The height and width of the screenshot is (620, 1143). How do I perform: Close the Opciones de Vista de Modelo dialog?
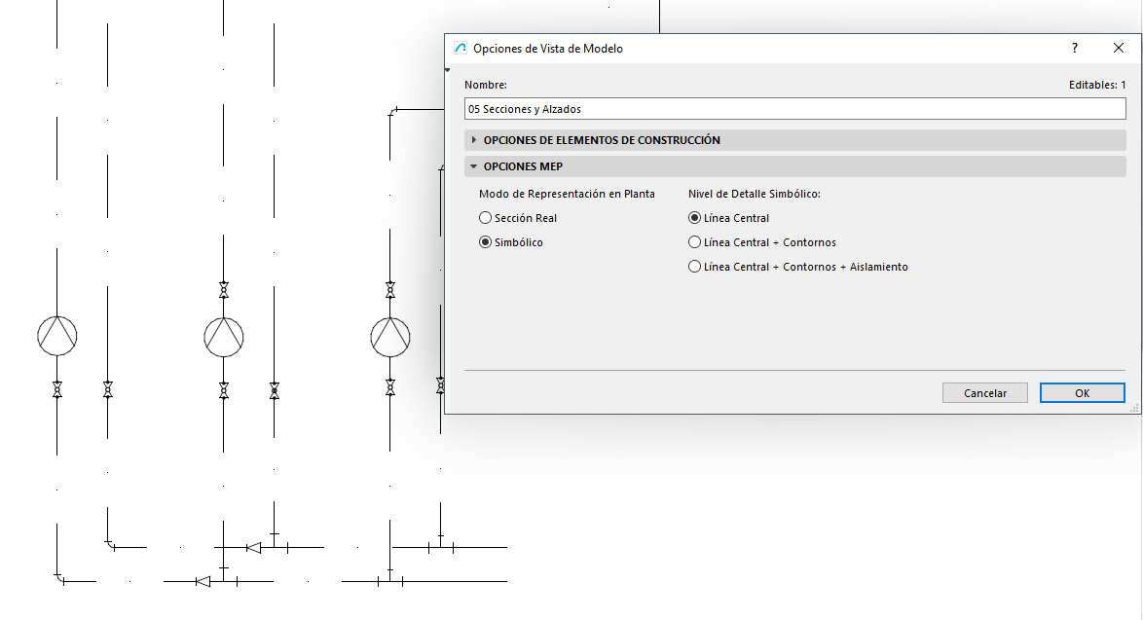(x=1119, y=48)
